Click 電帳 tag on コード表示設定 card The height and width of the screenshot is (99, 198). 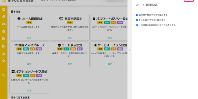(x=79, y=49)
